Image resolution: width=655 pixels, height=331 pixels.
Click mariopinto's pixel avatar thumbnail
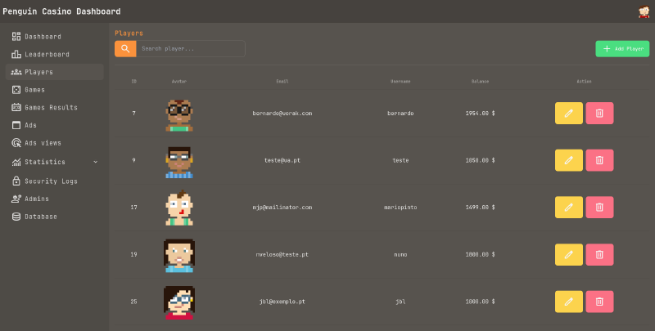(x=179, y=208)
